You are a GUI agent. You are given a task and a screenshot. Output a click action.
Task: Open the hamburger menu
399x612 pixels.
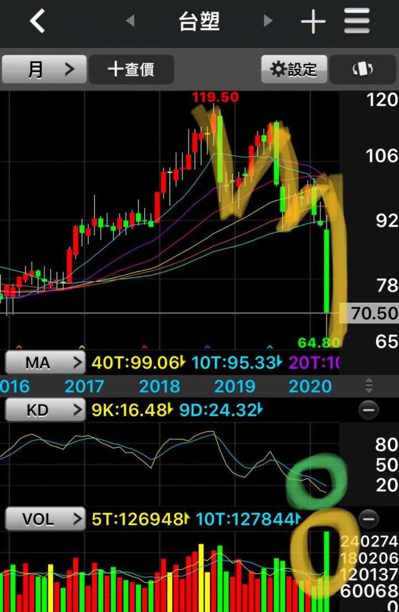pos(356,21)
